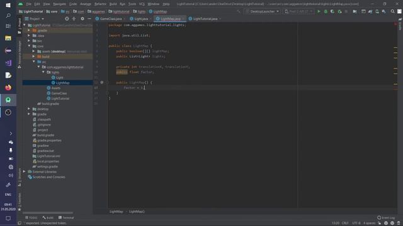Open Visual Studio from taskbar

tap(8, 63)
